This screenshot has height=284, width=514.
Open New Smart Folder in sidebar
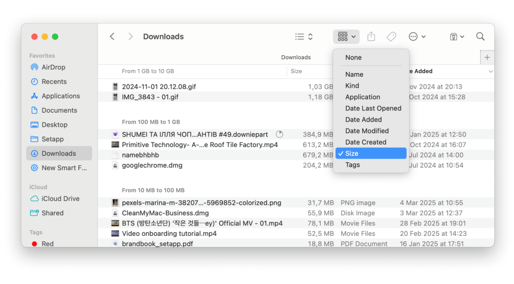pyautogui.click(x=59, y=168)
